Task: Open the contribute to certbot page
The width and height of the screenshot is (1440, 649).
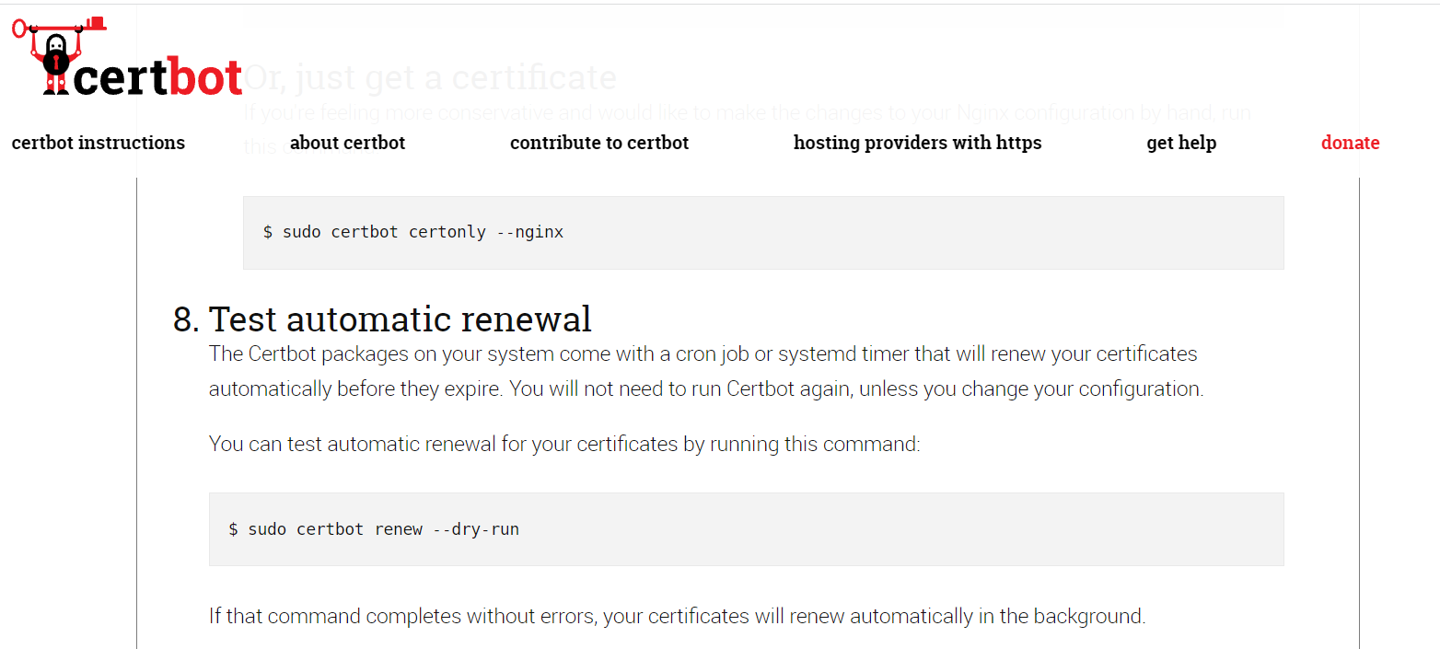Action: [x=598, y=143]
